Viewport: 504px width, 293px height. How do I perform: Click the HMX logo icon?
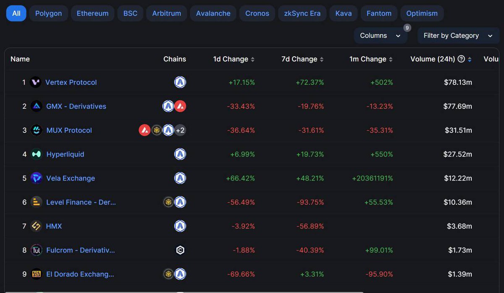tap(37, 226)
